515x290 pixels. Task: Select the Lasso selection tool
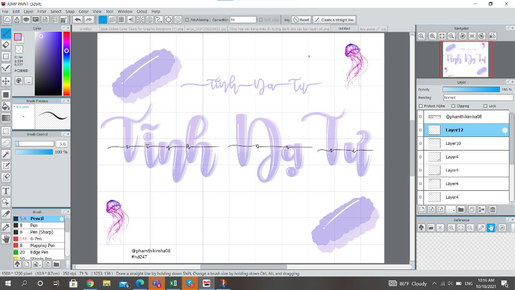pos(6,142)
